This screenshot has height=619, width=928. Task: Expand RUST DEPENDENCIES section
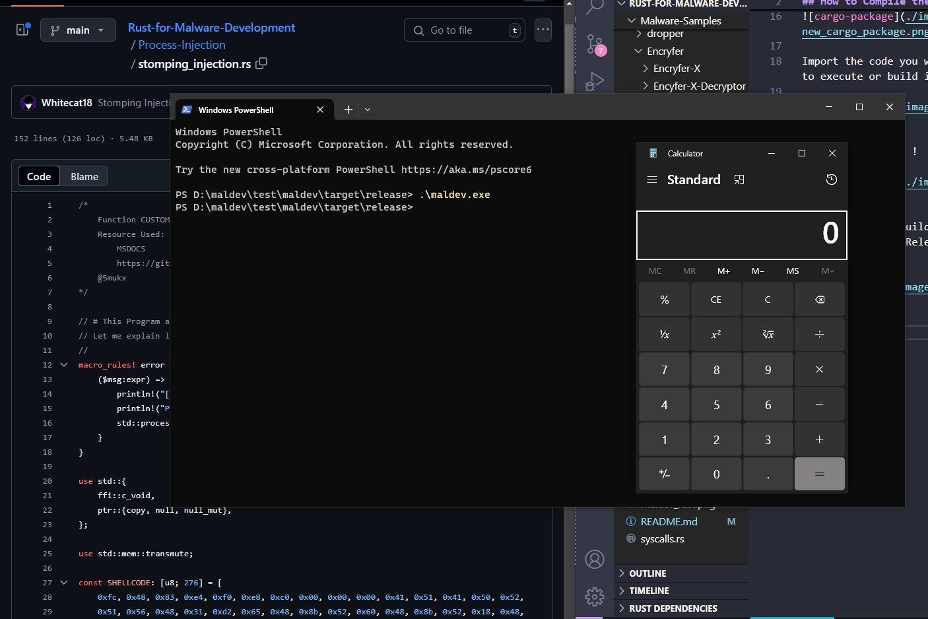(681, 608)
